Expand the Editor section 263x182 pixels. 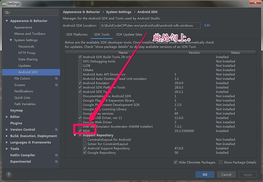point(7,117)
